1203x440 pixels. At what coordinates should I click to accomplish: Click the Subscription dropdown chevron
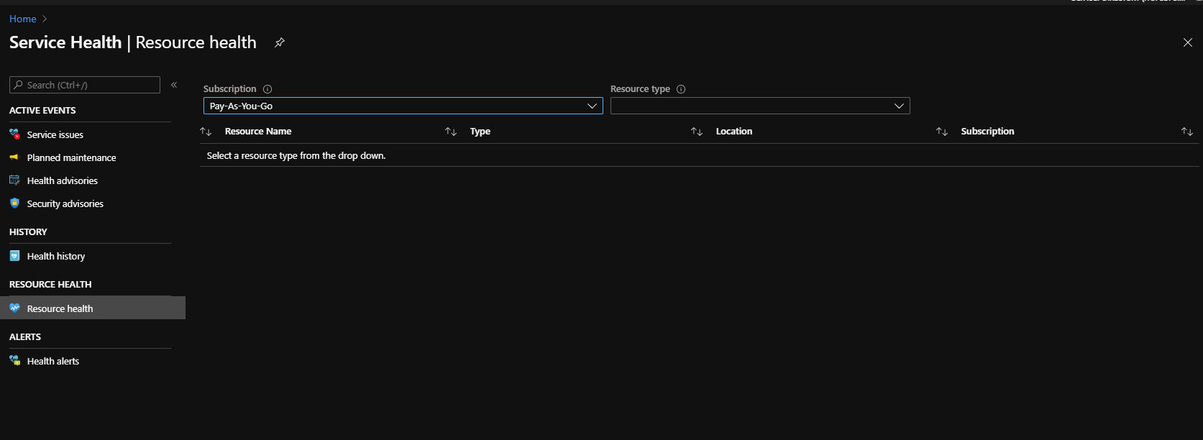[x=593, y=106]
